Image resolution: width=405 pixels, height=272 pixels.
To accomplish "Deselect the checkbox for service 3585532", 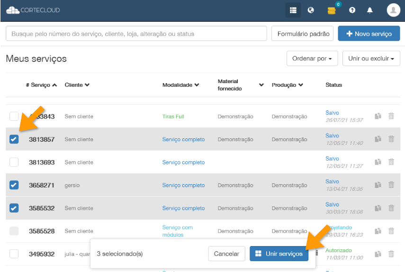I will [x=14, y=208].
